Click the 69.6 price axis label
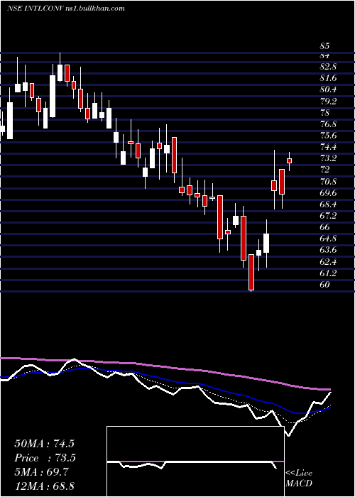 coord(328,193)
